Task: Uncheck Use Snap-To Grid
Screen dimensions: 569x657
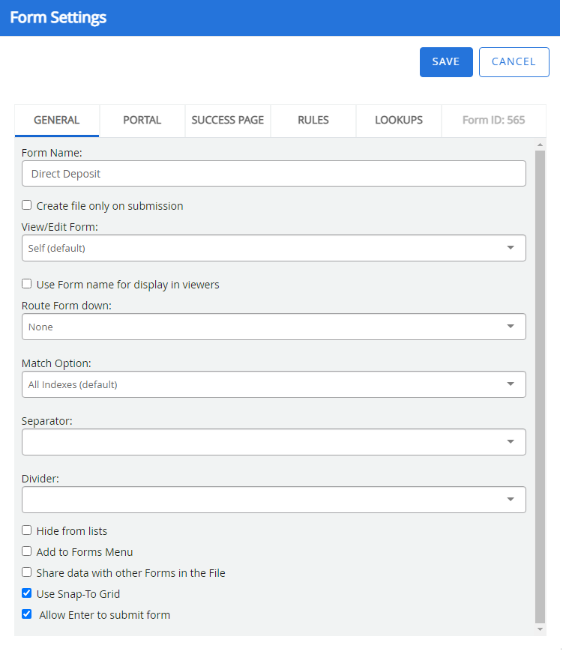Action: tap(27, 593)
